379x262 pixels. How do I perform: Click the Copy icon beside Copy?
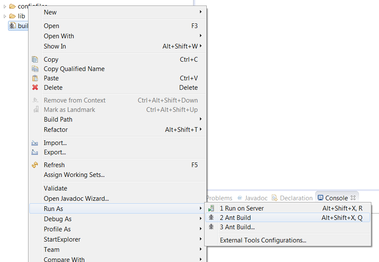(35, 60)
